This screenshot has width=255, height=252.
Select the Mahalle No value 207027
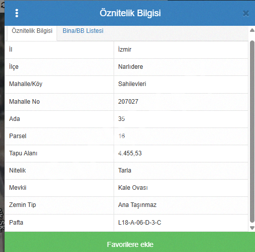pos(128,102)
